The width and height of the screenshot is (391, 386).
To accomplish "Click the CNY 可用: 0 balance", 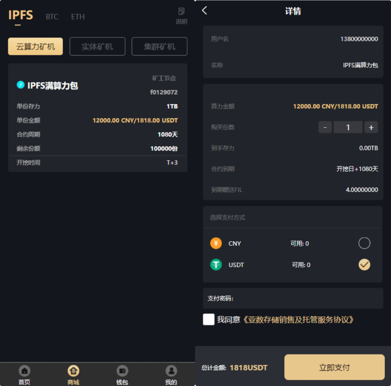I will coord(299,244).
